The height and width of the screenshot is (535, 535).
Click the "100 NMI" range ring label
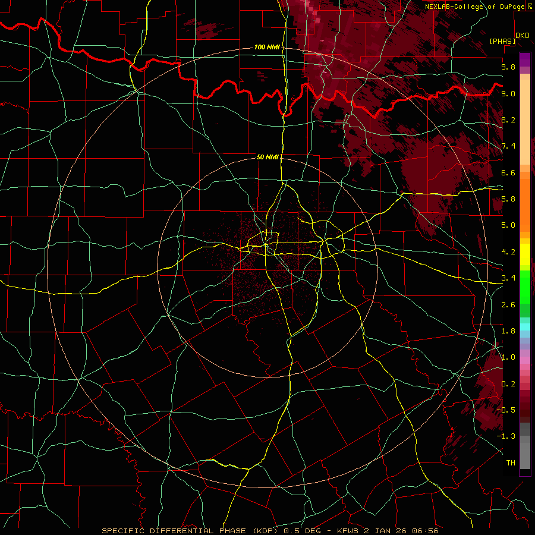point(267,47)
